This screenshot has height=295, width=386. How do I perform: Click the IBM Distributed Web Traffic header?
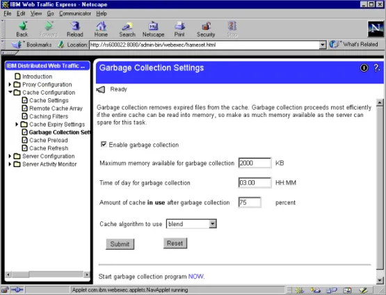pyautogui.click(x=47, y=65)
